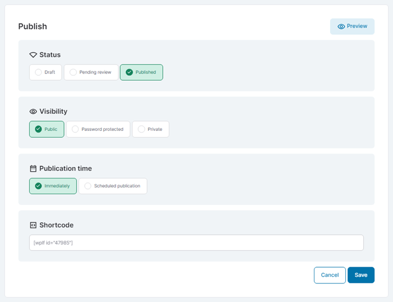Focus the Shortcode text field
The image size is (393, 302).
pyautogui.click(x=196, y=242)
